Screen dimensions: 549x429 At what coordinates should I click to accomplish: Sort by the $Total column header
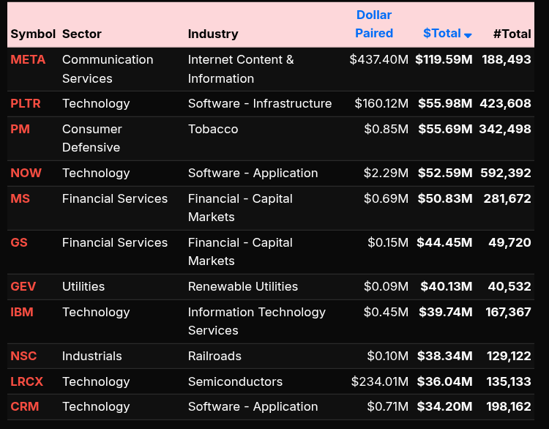point(441,34)
